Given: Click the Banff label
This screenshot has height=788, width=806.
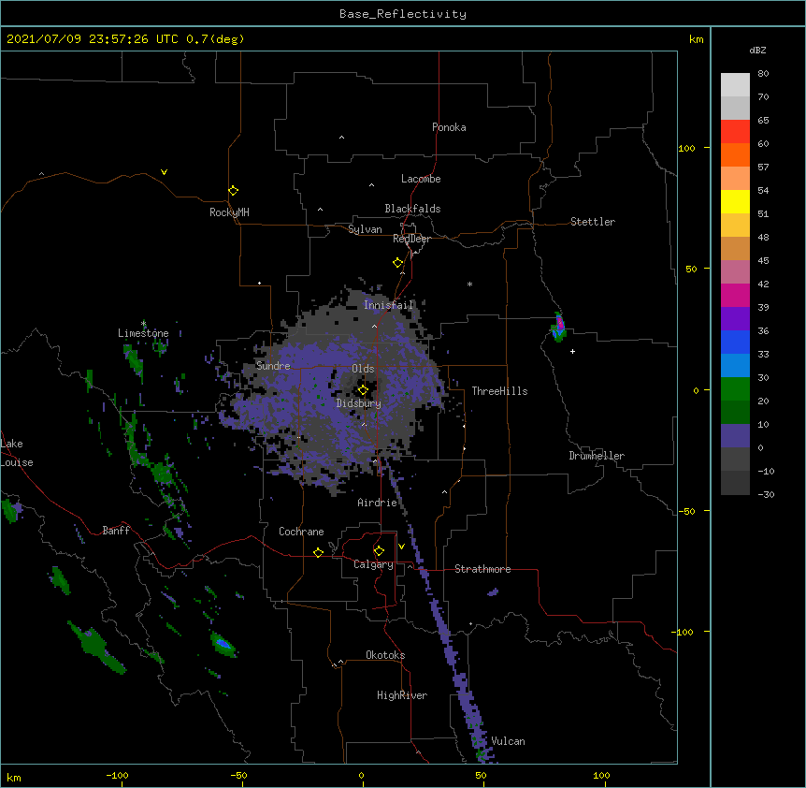Looking at the screenshot, I should point(116,531).
